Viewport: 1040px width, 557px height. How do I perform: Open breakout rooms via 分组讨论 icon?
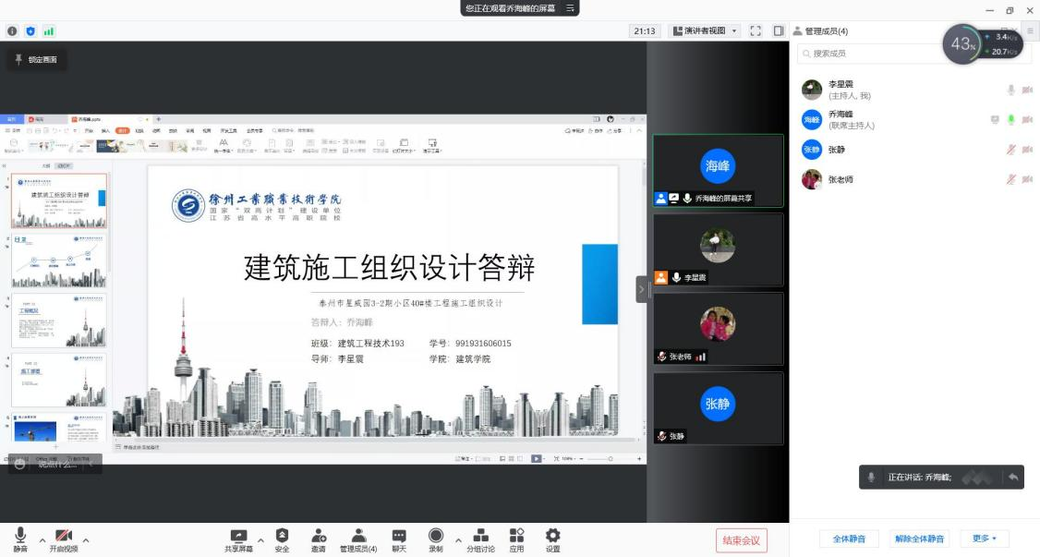481,534
